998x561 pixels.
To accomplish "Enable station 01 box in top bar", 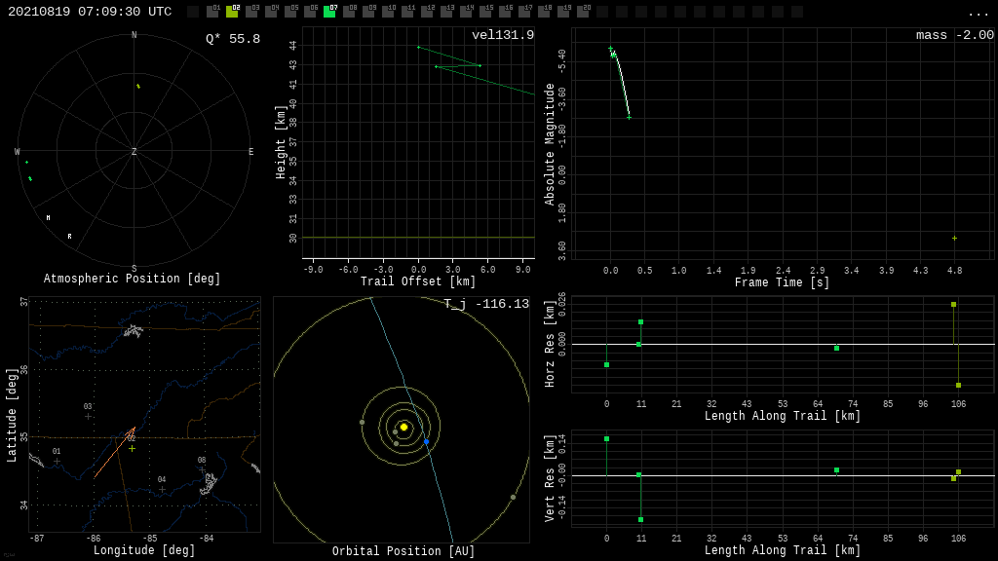I will point(212,12).
